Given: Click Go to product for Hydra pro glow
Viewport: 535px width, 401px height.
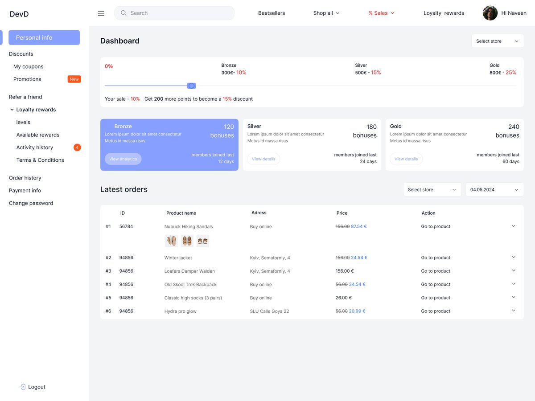Looking at the screenshot, I should (436, 311).
